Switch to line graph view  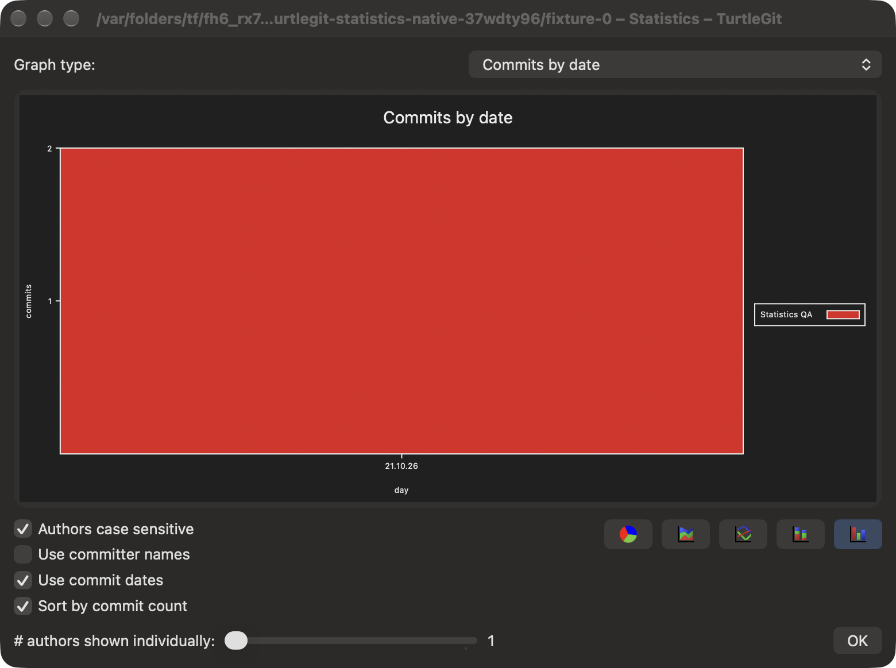pos(743,534)
